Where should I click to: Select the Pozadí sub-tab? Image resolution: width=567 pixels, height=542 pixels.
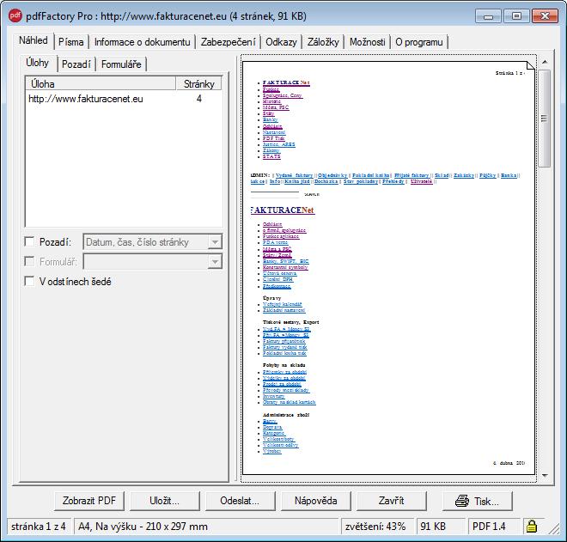point(76,64)
